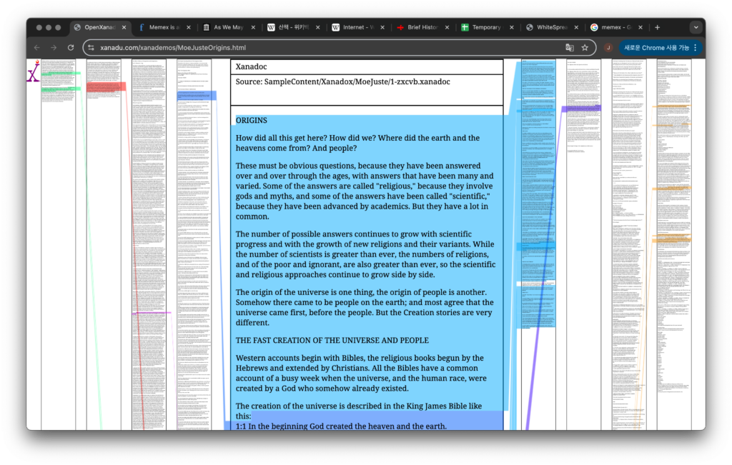Screen dimensions: 732x465
Task: Switch to the WhiteSpread tab
Action: tap(550, 27)
